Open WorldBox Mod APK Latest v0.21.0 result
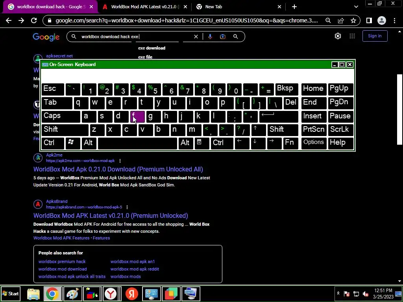This screenshot has height=302, width=403. click(x=111, y=216)
